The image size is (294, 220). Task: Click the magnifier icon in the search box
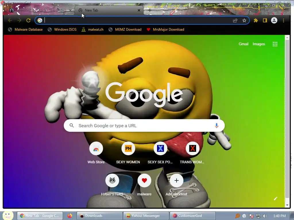(x=71, y=125)
